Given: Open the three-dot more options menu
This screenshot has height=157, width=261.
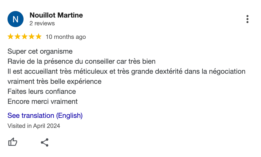Looking at the screenshot, I should pos(247,19).
